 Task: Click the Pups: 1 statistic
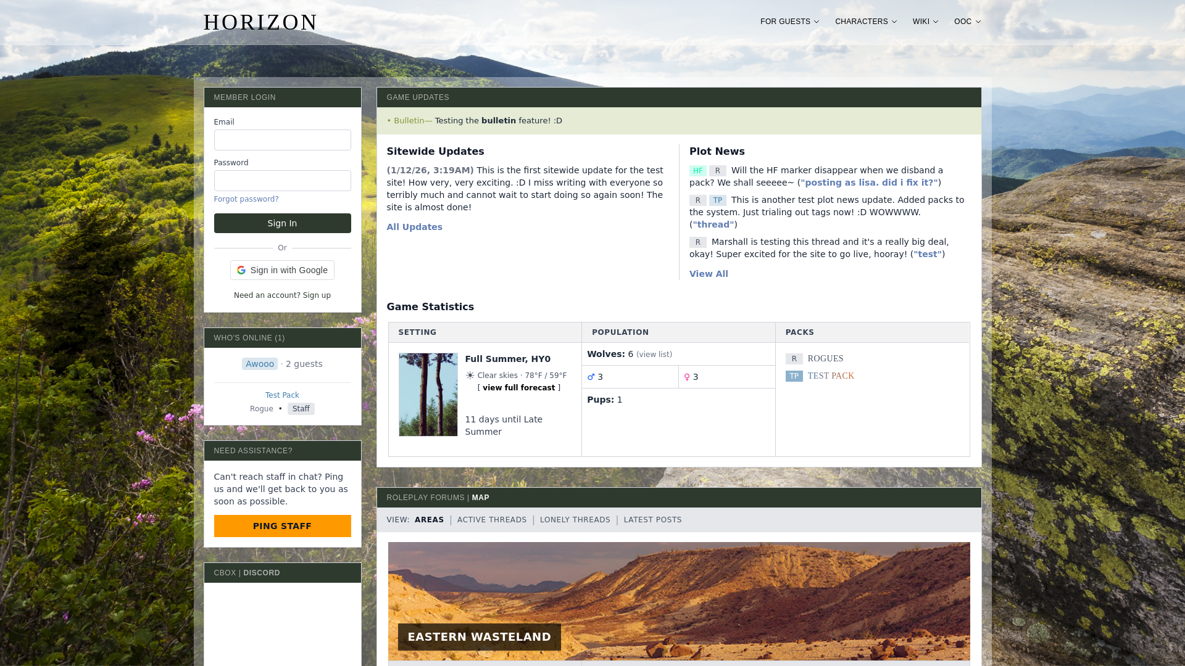(605, 400)
